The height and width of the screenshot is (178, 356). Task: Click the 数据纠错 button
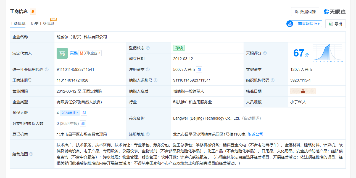tap(305, 12)
